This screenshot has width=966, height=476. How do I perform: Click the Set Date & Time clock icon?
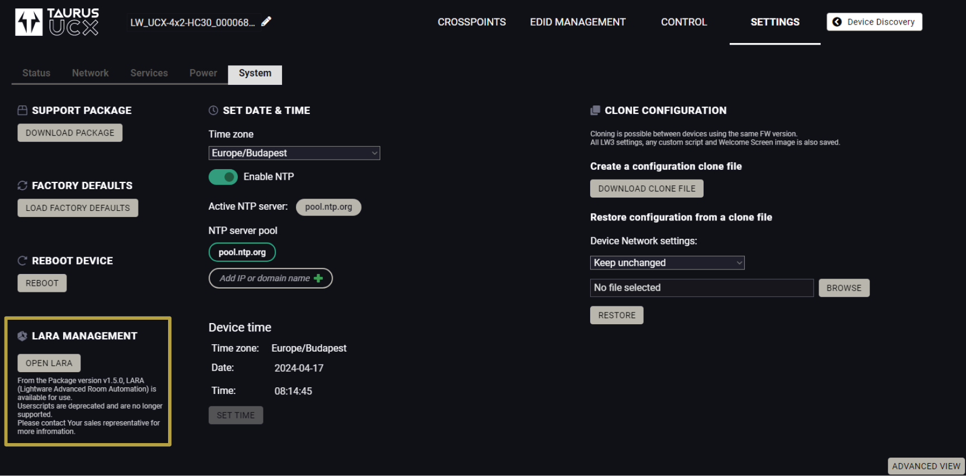pyautogui.click(x=213, y=110)
